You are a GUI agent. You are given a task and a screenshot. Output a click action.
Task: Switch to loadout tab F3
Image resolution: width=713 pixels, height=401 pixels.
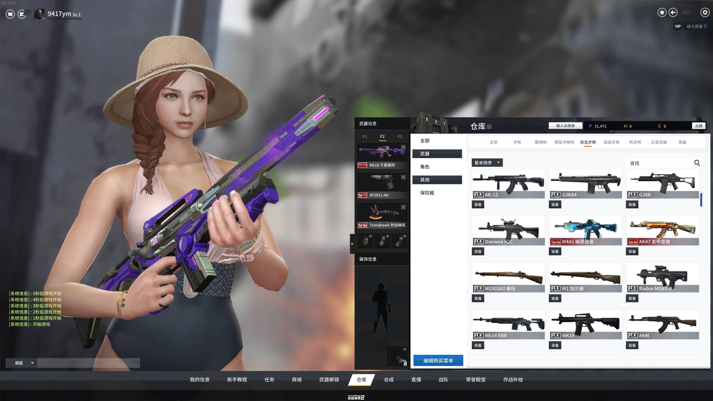[400, 136]
